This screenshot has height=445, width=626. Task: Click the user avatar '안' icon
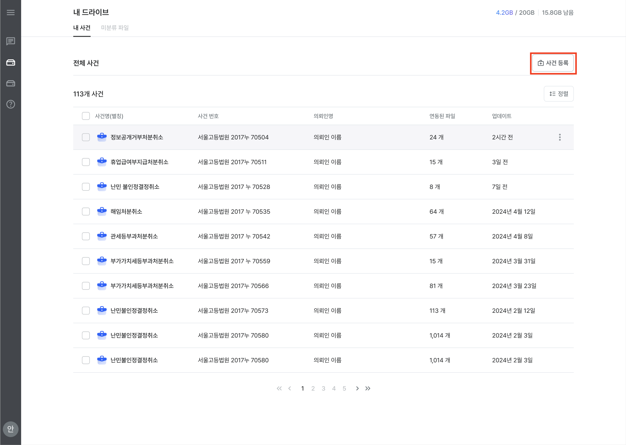tap(11, 429)
